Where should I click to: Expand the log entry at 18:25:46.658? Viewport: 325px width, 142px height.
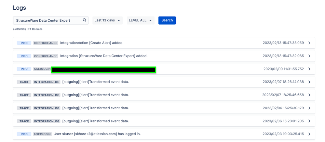tap(309, 95)
